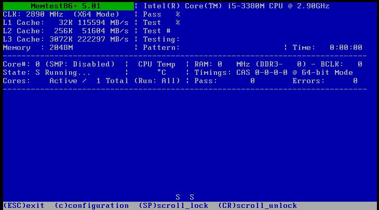The image size is (379, 210).
Task: Click the Test # label
Action: point(157,31)
